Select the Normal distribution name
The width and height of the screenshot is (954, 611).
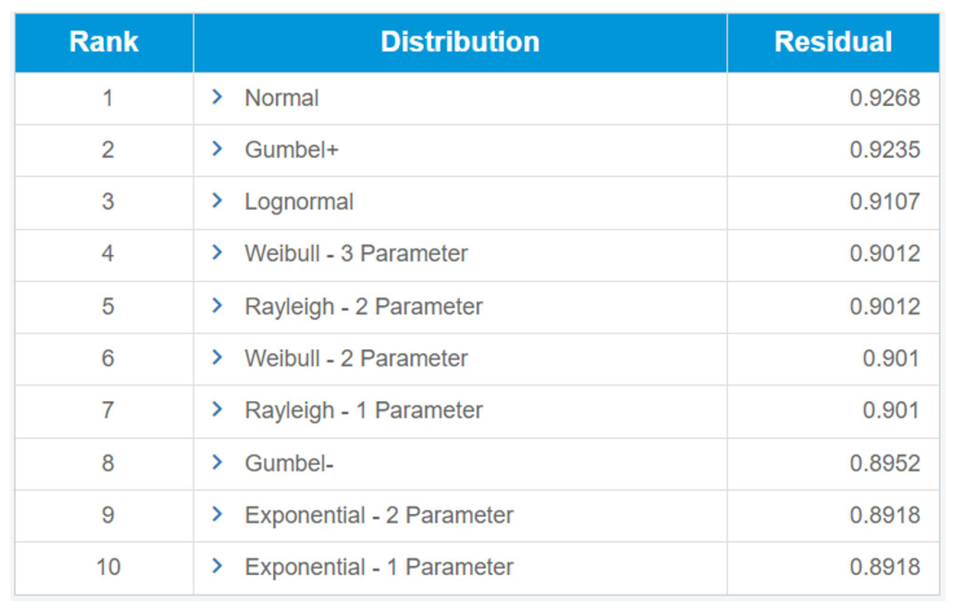click(x=282, y=98)
